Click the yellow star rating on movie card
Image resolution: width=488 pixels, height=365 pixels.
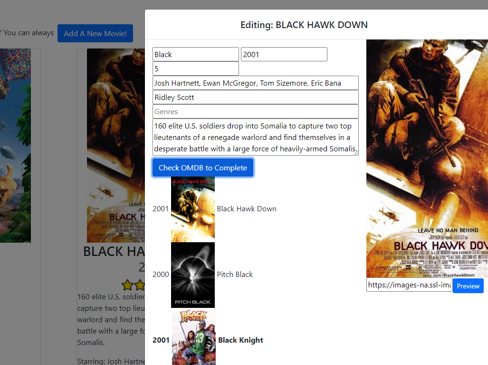click(127, 286)
